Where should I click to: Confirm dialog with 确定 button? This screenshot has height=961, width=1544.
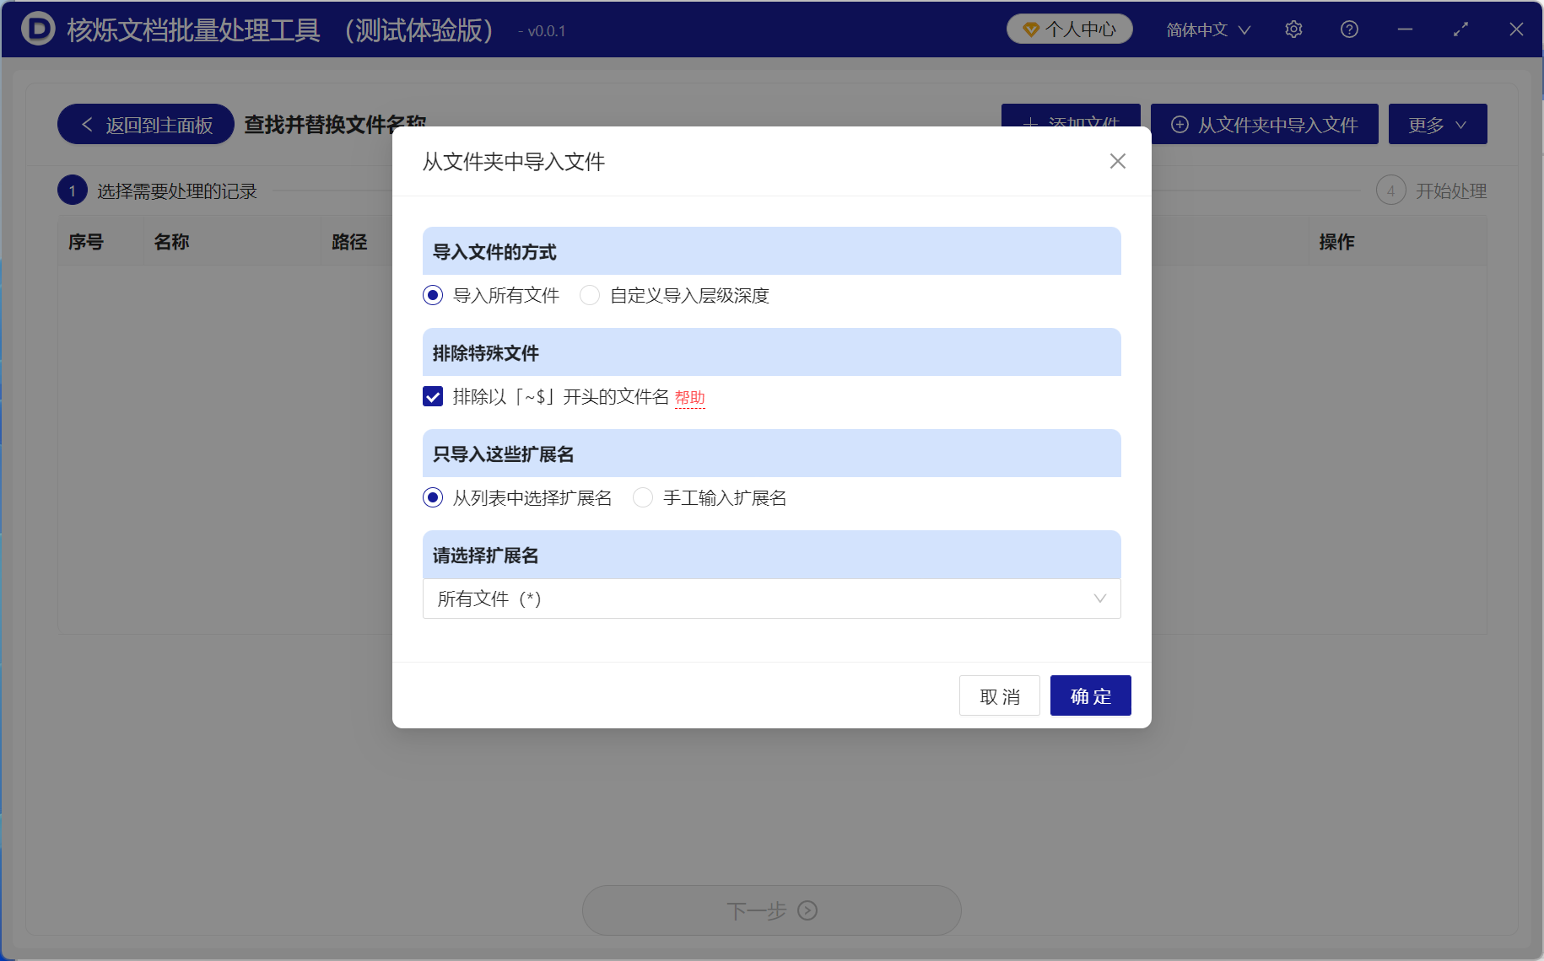coord(1091,696)
